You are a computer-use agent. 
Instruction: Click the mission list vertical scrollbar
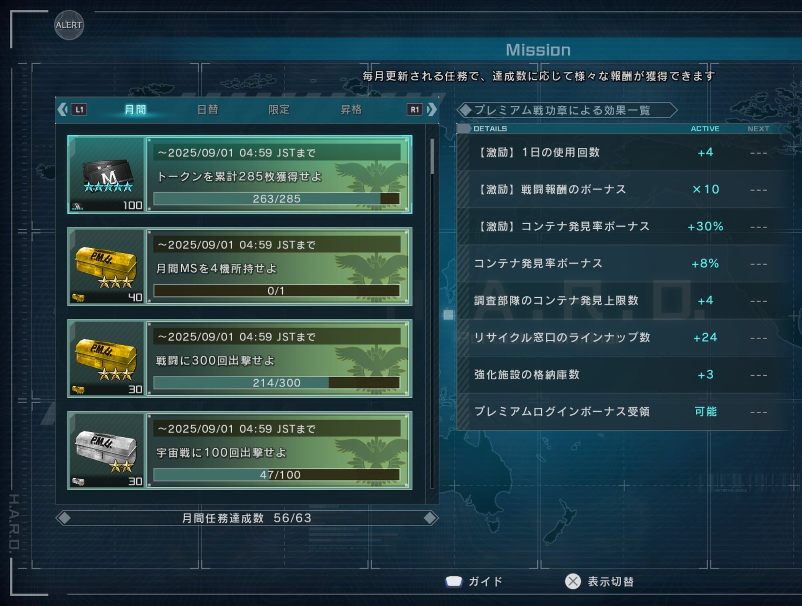432,313
